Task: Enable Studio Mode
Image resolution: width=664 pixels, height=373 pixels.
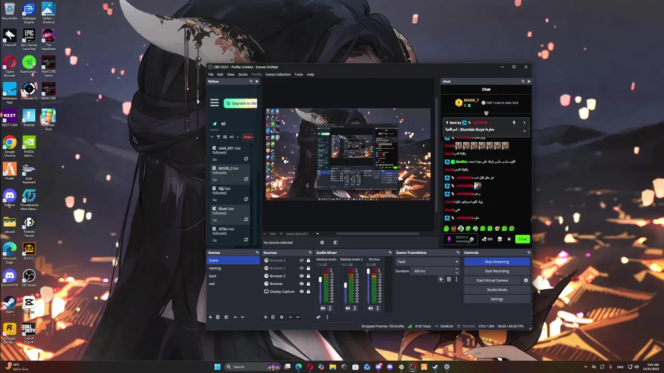Action: [496, 290]
